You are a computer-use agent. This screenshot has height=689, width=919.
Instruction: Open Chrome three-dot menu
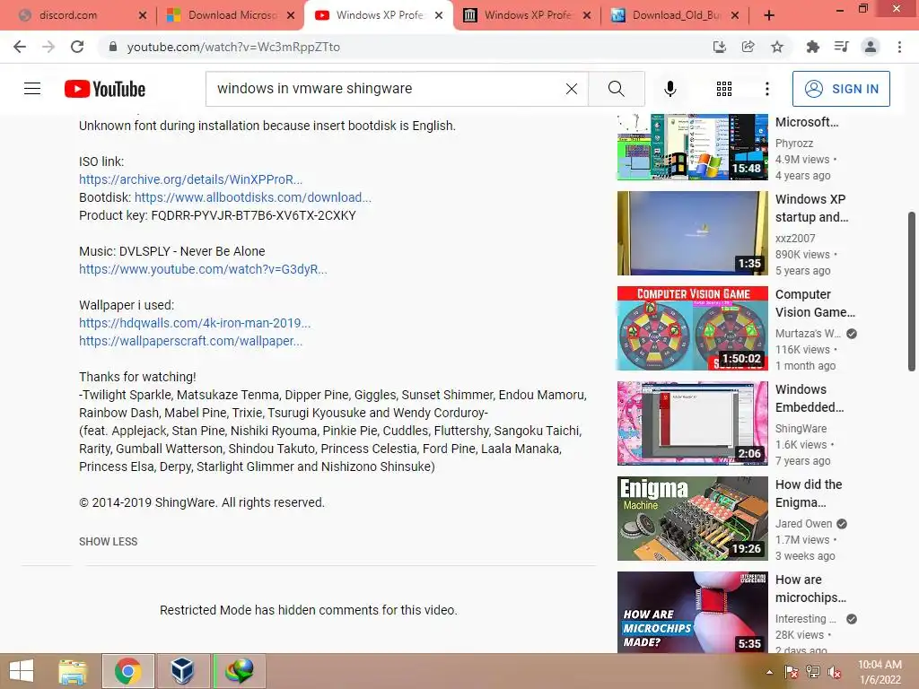tap(899, 47)
